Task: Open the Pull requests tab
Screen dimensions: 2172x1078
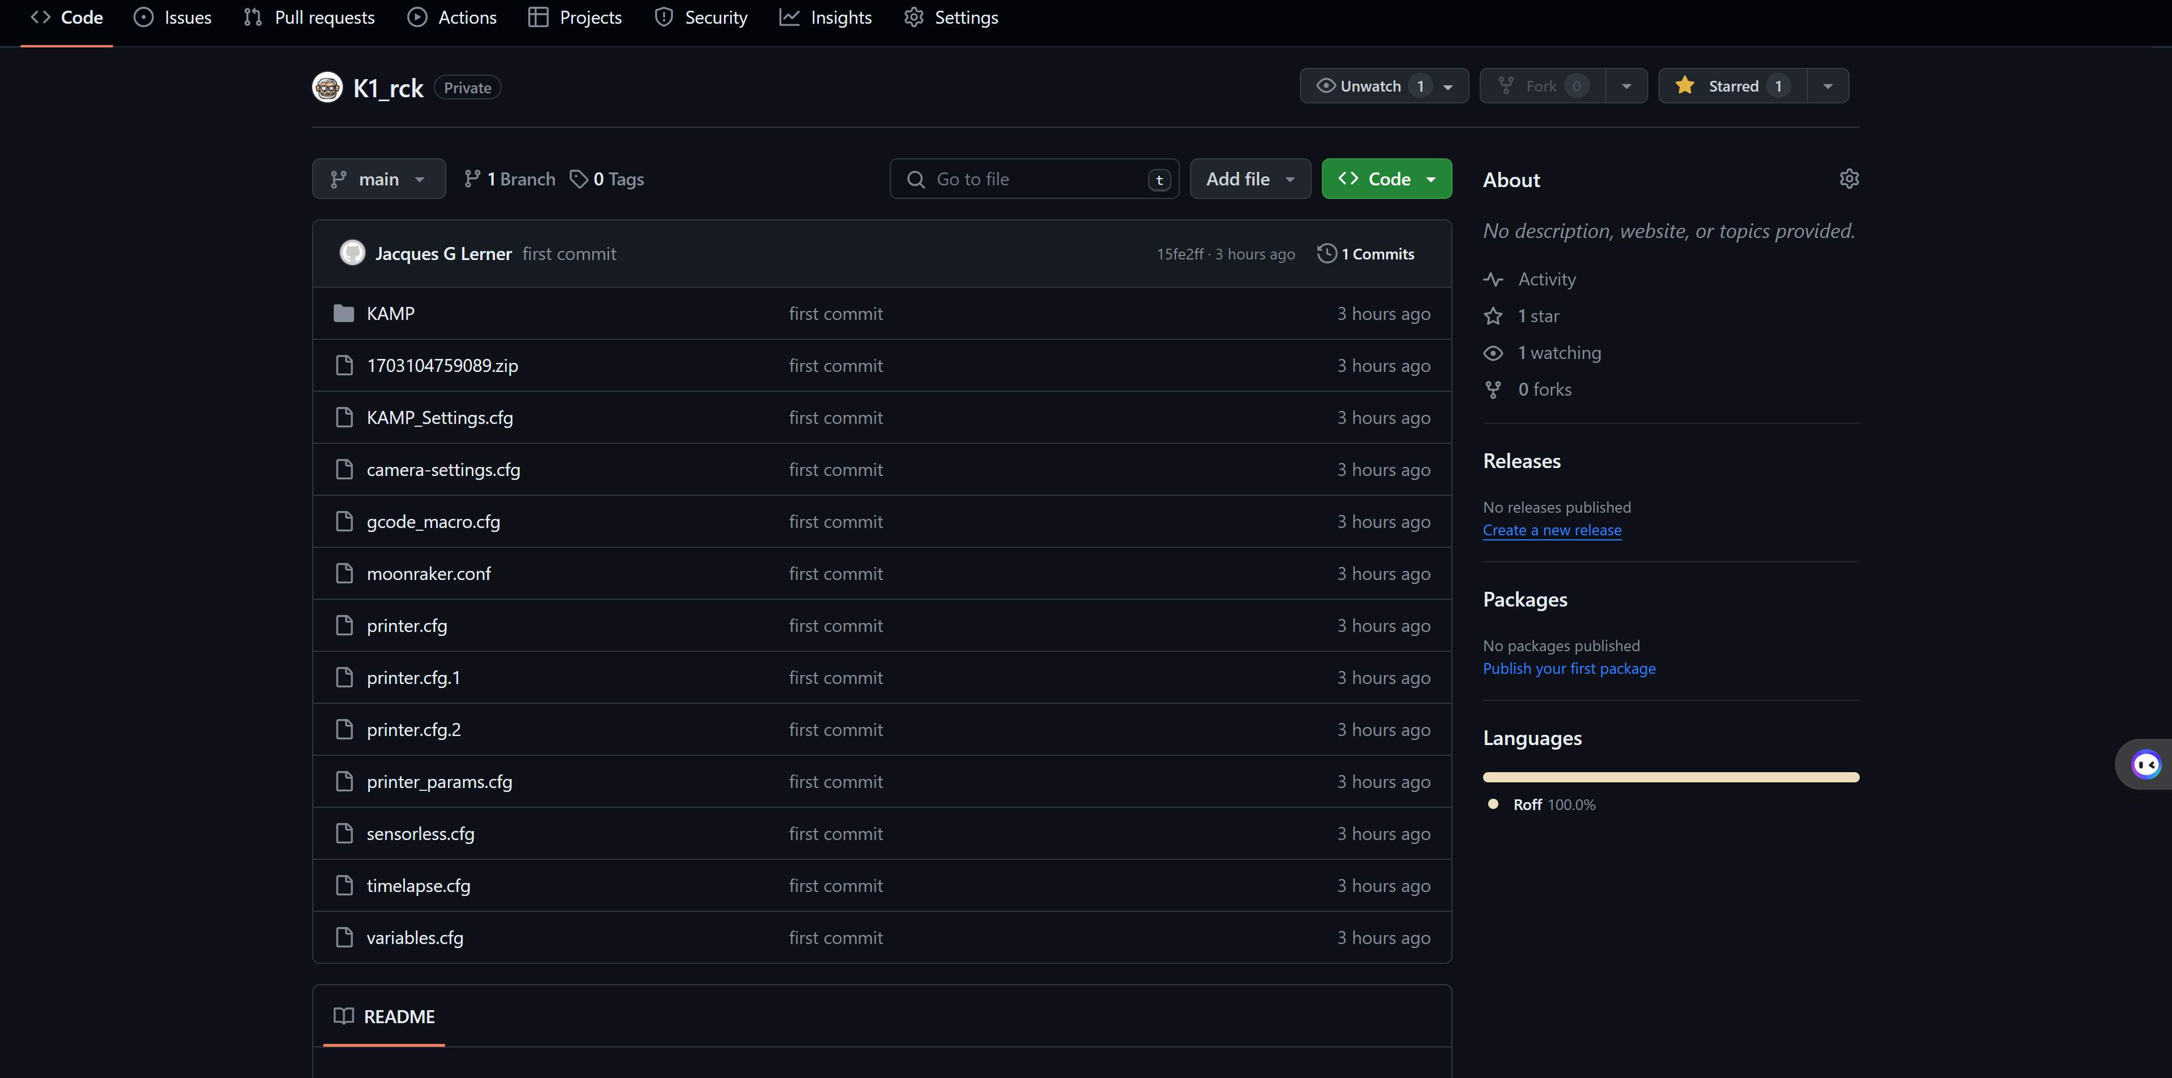Action: (309, 18)
